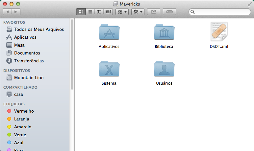This screenshot has width=254, height=151.
Task: Click the Share toolbar button
Action: 154,12
